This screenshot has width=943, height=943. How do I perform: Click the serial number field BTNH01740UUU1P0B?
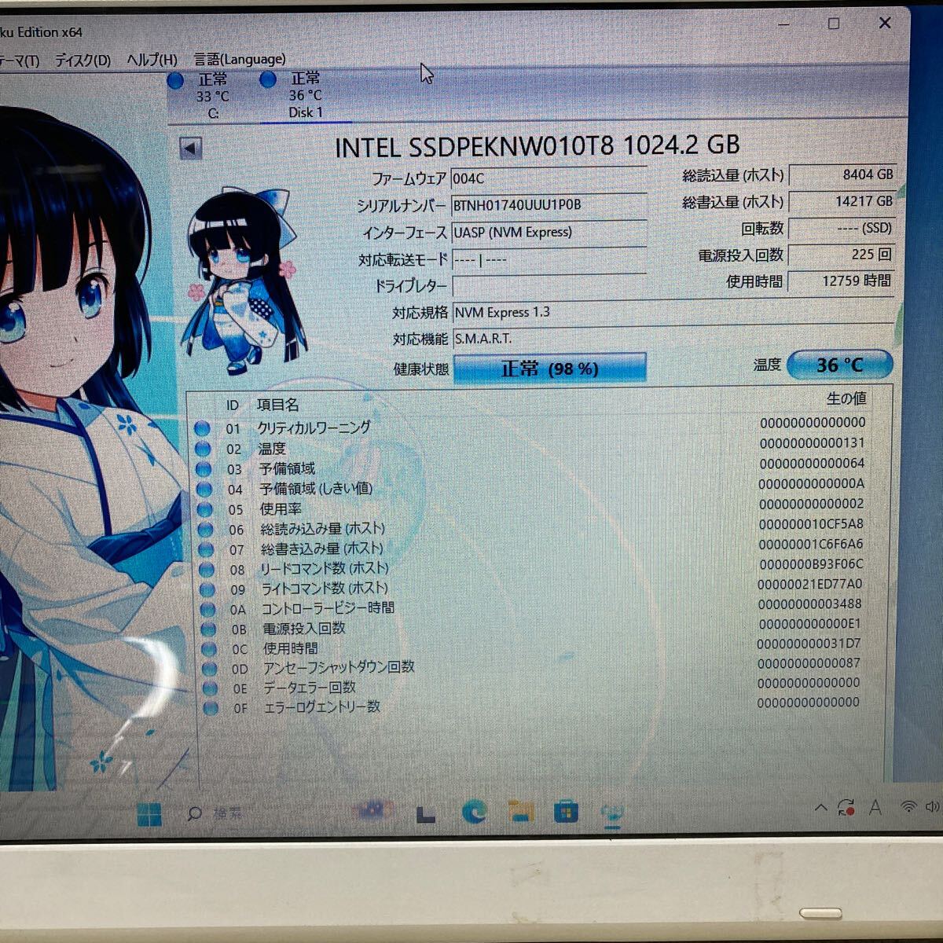click(x=549, y=205)
